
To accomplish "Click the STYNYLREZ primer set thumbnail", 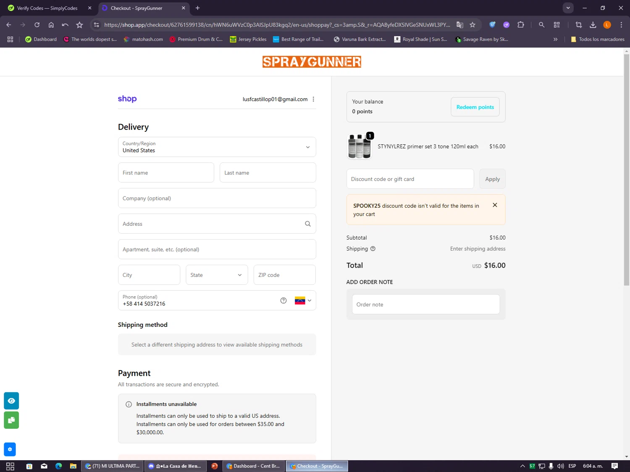I will coord(360,146).
